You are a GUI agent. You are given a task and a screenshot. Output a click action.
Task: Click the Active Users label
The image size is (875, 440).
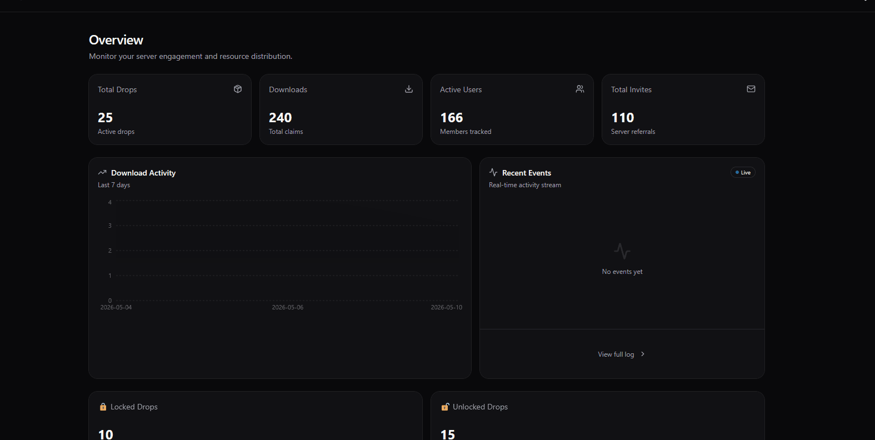pyautogui.click(x=461, y=89)
